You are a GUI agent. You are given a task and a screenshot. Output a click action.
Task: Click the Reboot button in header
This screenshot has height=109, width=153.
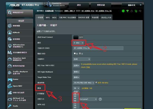click(x=101, y=5)
